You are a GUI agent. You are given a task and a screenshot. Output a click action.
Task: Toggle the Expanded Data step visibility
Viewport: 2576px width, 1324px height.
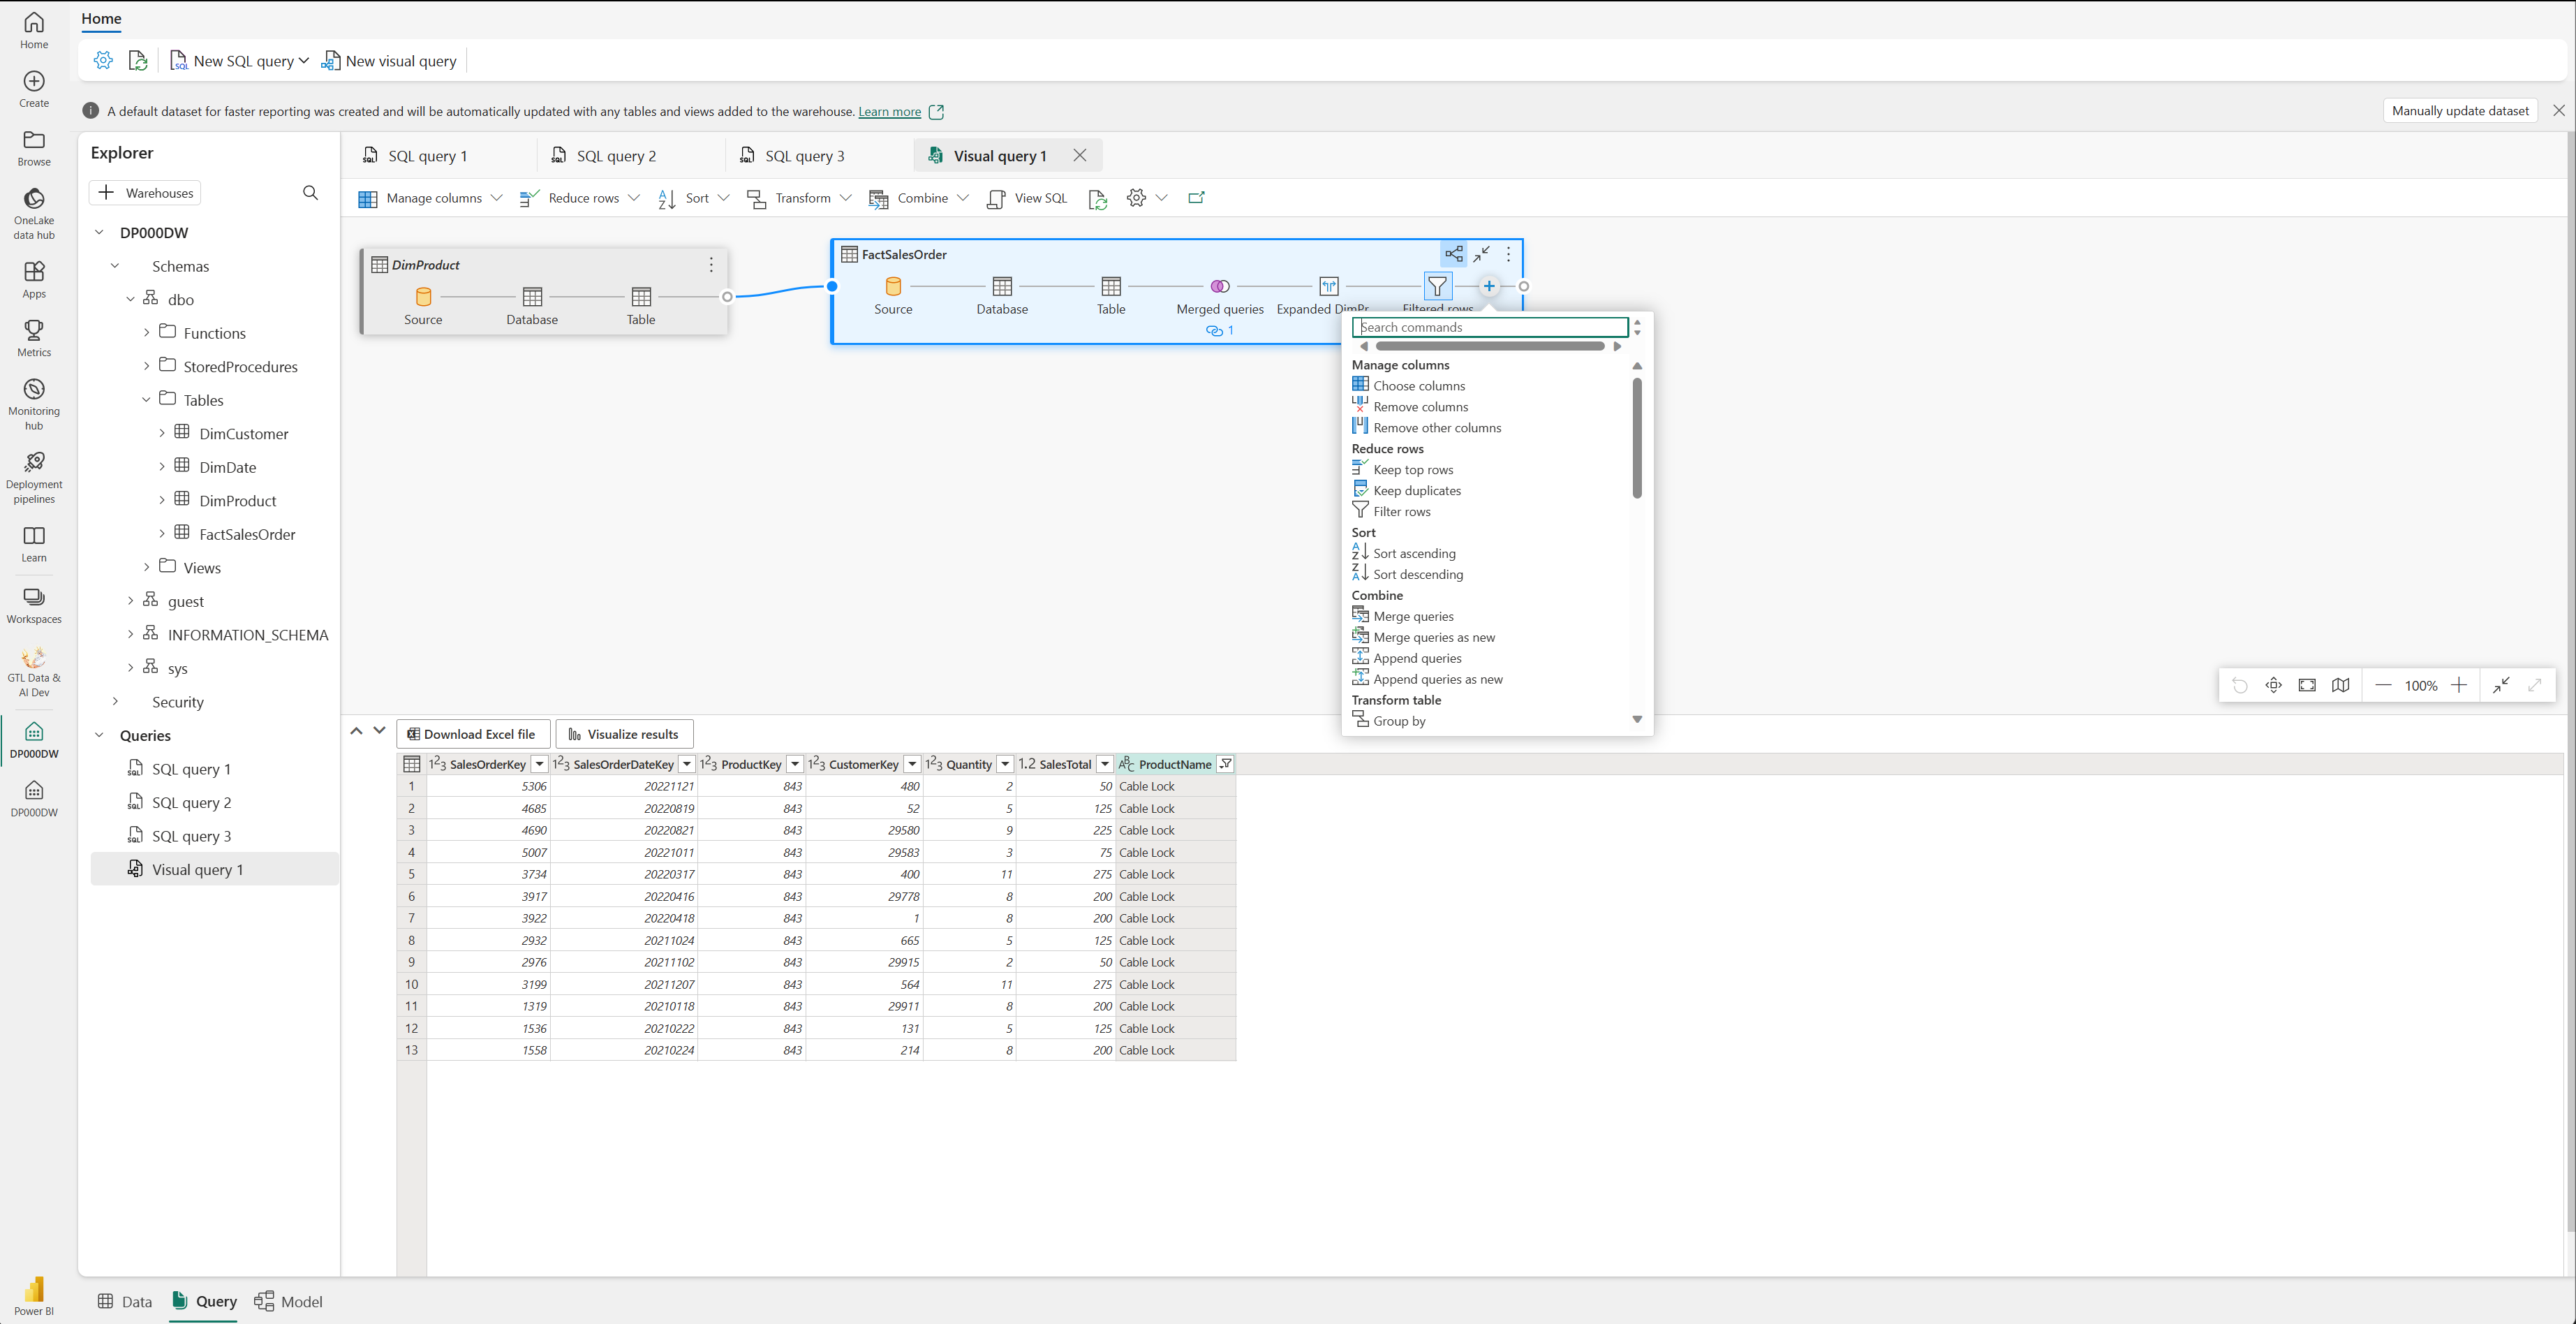coord(1328,286)
